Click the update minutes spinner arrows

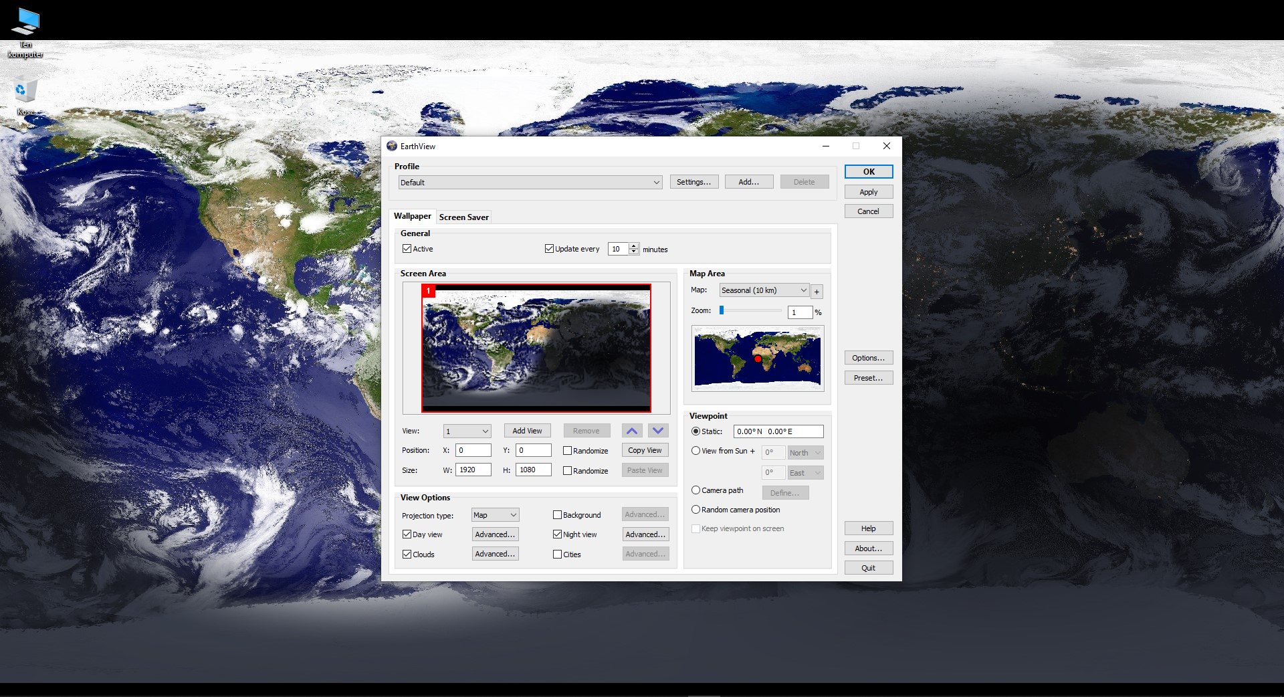634,249
